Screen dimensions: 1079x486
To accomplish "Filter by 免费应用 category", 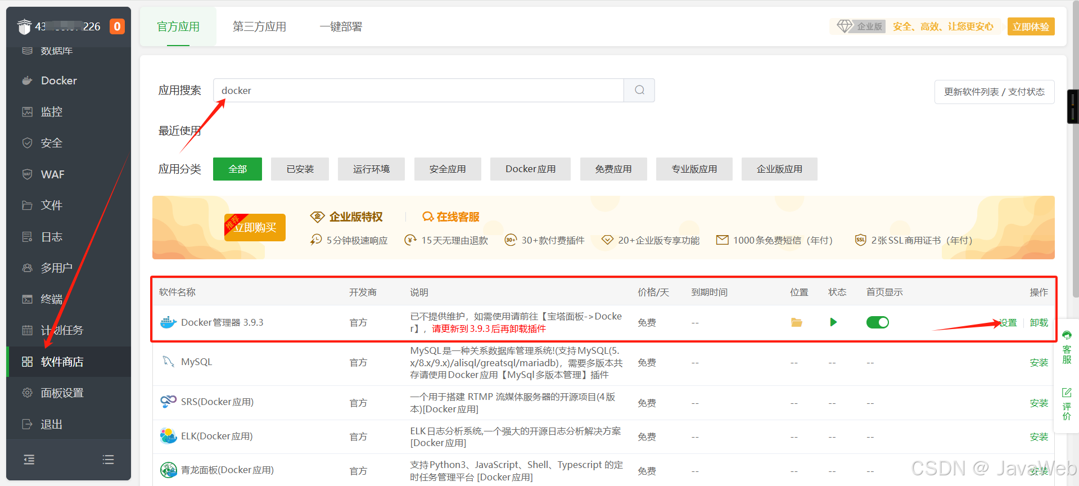I will click(613, 169).
